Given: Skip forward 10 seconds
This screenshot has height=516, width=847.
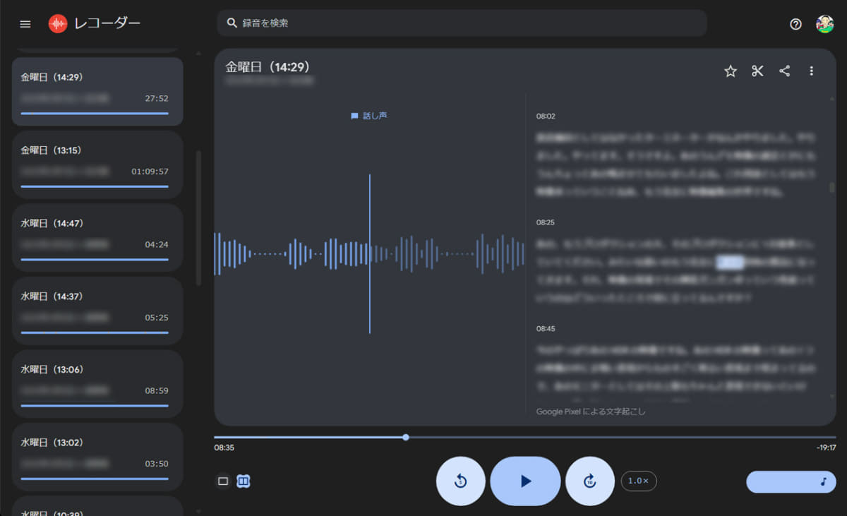Looking at the screenshot, I should click(x=590, y=481).
